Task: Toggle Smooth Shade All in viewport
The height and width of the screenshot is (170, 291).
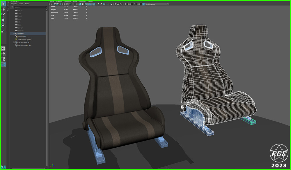Action: tap(80, 4)
